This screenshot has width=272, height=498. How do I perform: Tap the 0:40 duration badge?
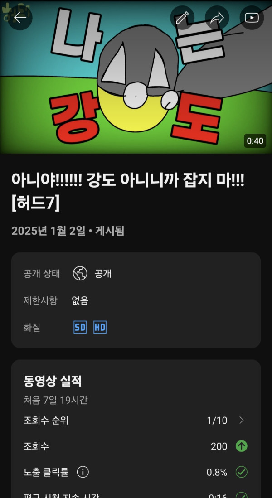tap(255, 140)
